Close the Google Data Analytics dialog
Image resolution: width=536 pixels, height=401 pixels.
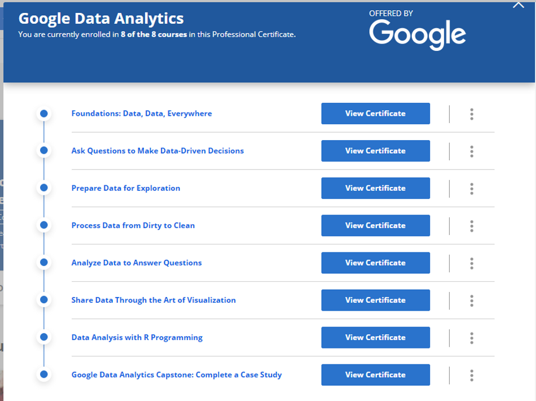coord(519,5)
